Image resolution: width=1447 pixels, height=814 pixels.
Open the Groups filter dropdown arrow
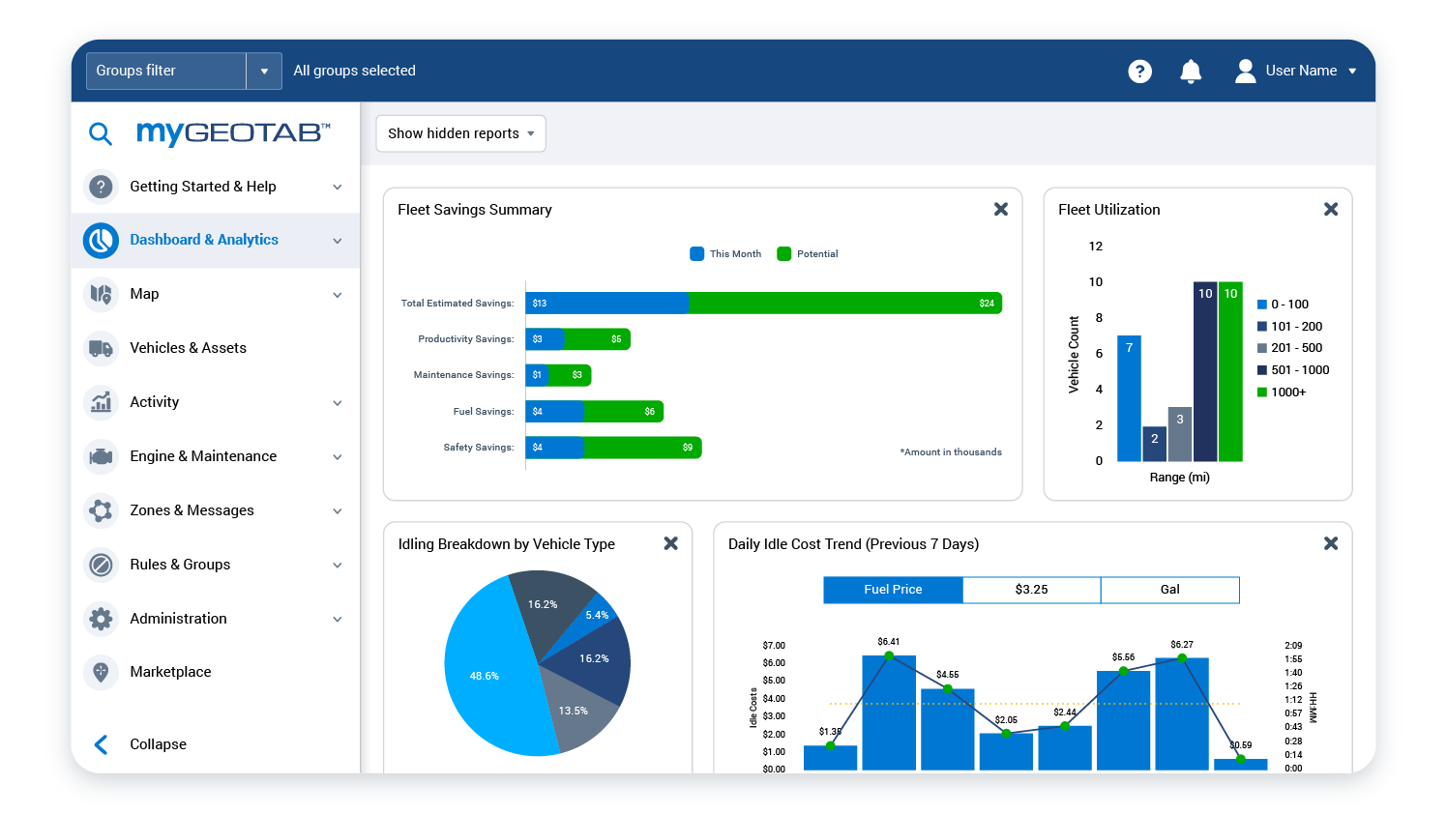(264, 71)
